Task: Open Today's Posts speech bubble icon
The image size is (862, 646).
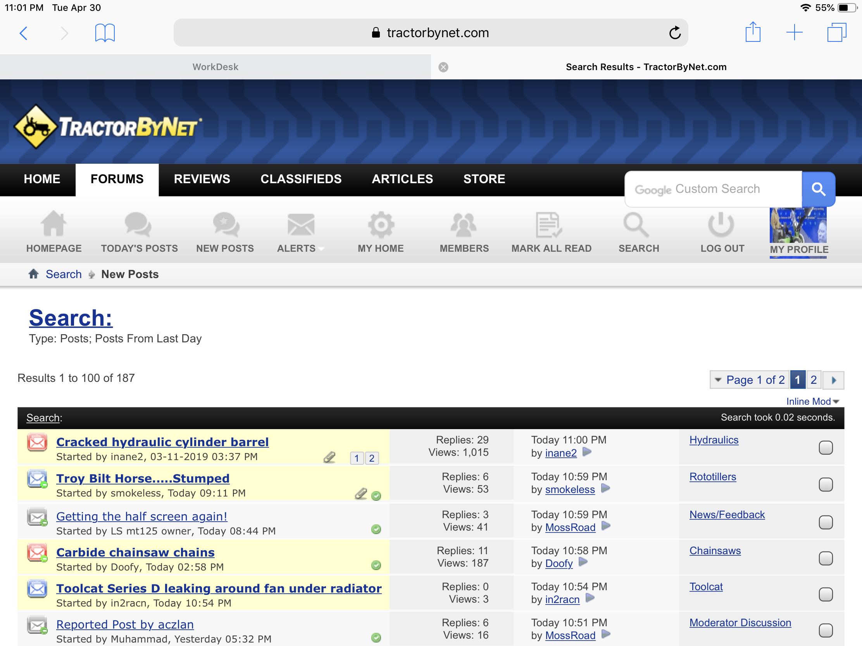Action: coord(138,225)
